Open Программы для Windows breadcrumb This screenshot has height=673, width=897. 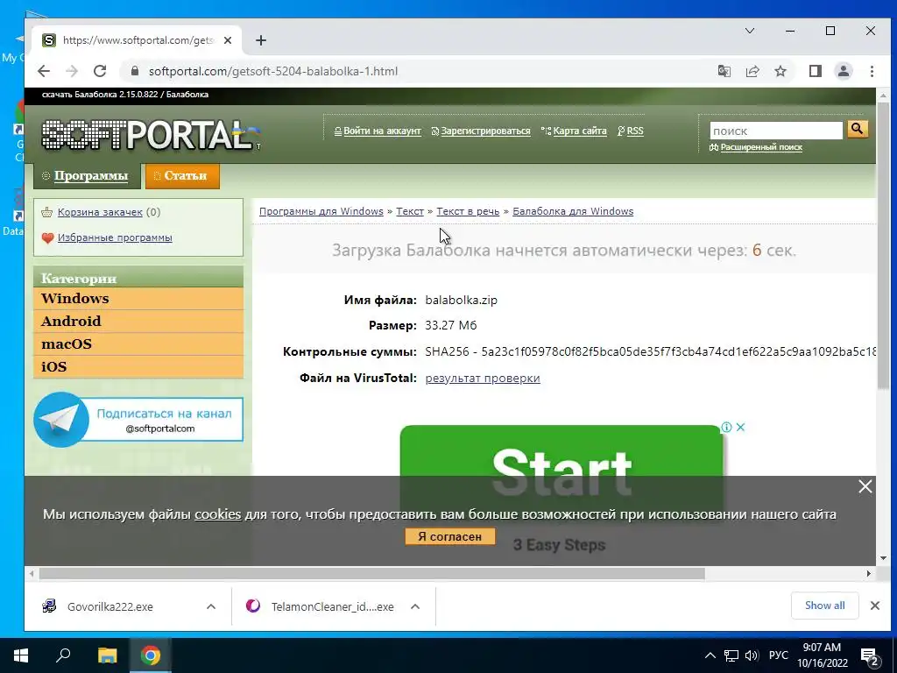click(321, 211)
